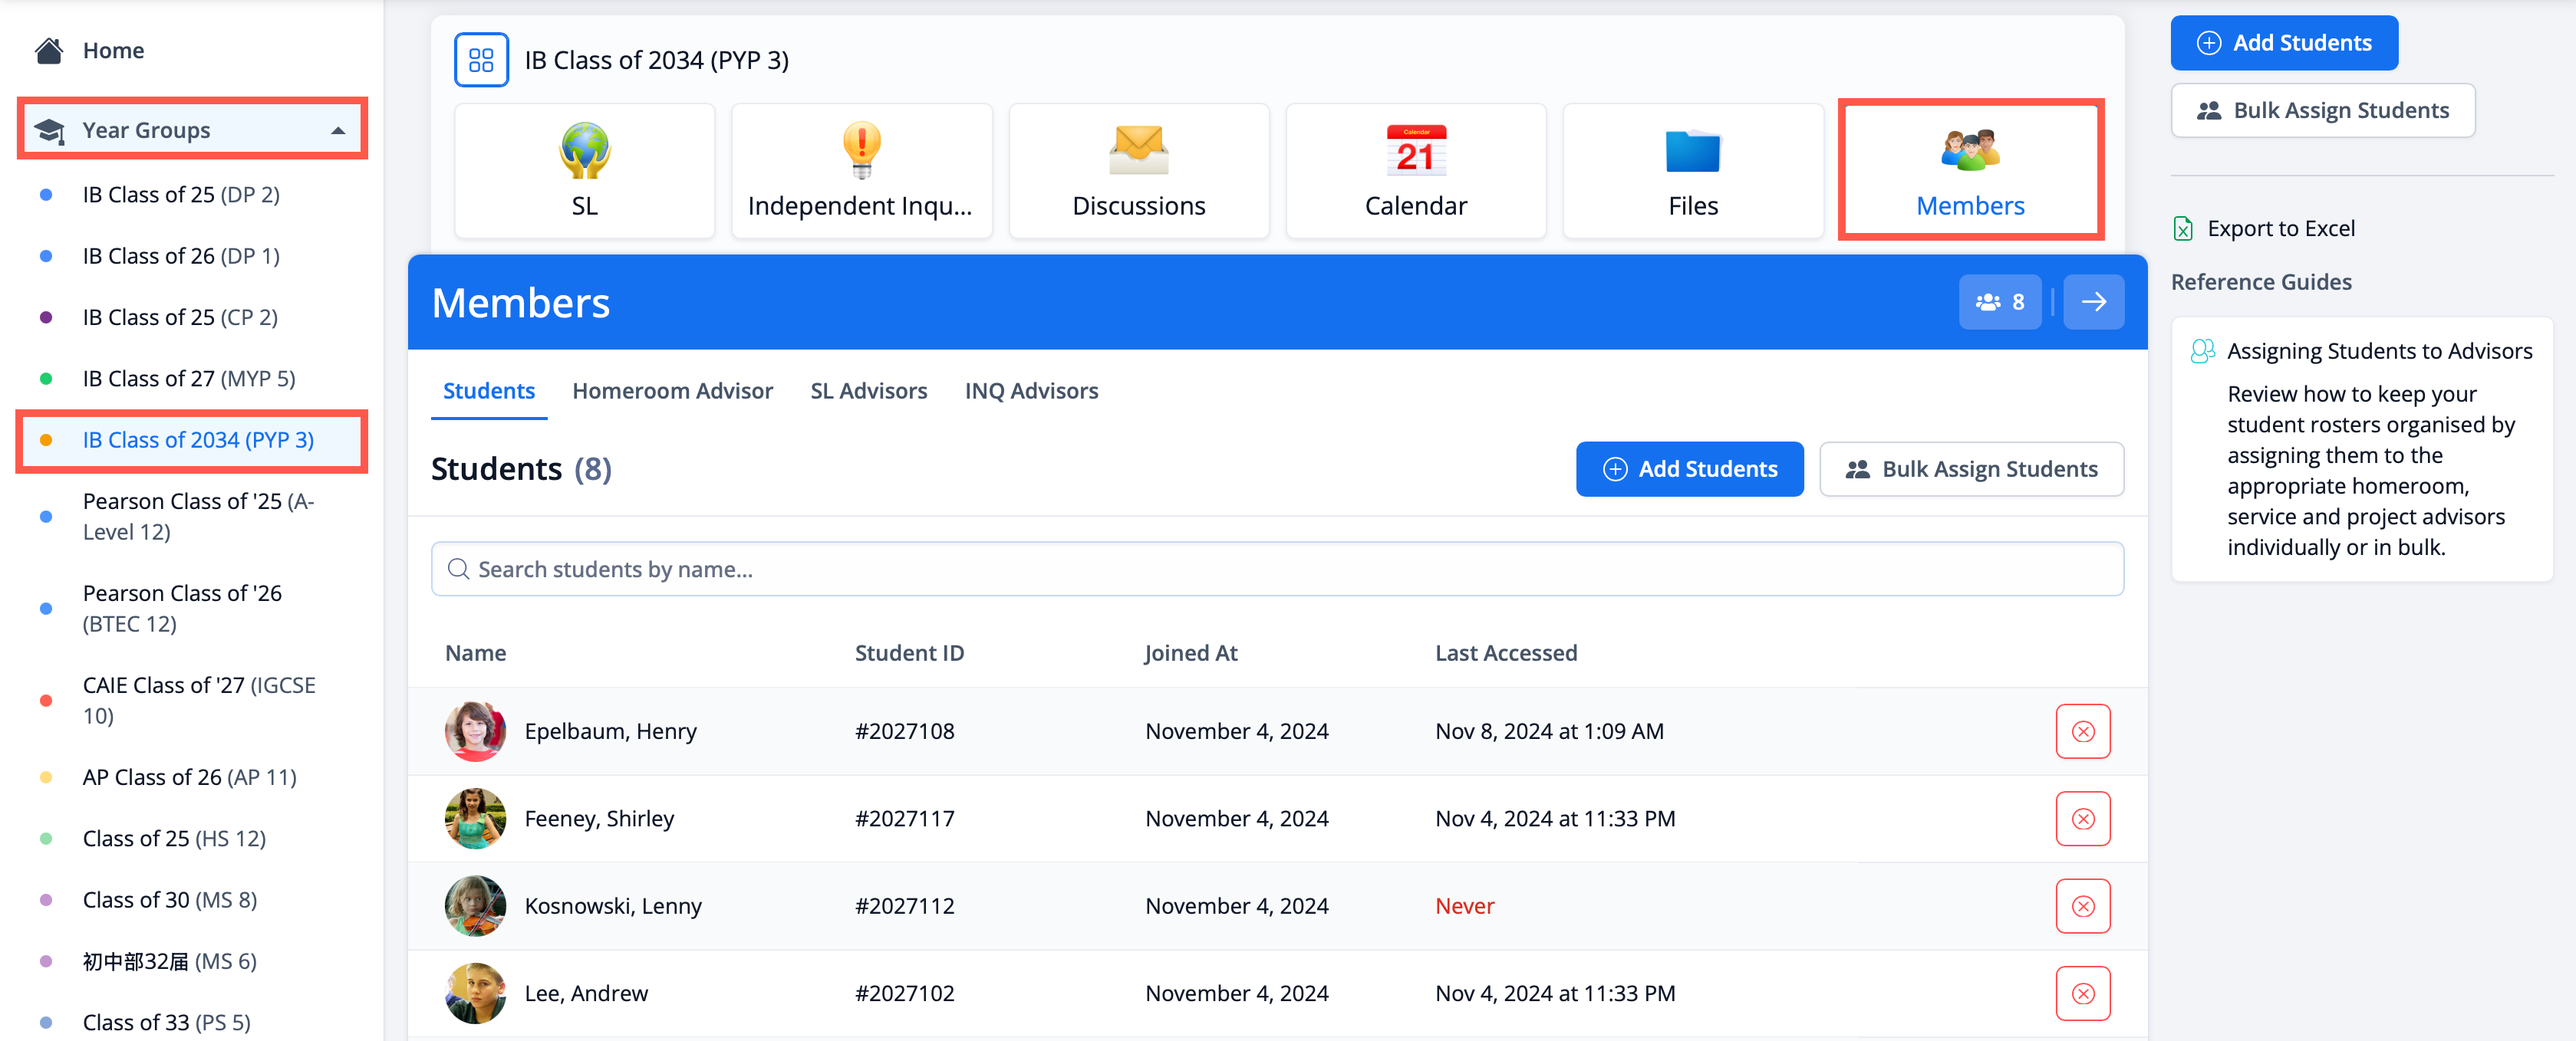2576x1041 pixels.
Task: Open the Independent Inquiry lightbulb tile
Action: (x=860, y=170)
